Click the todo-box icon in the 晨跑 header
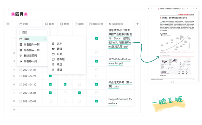202x125 pixels. click(47, 24)
